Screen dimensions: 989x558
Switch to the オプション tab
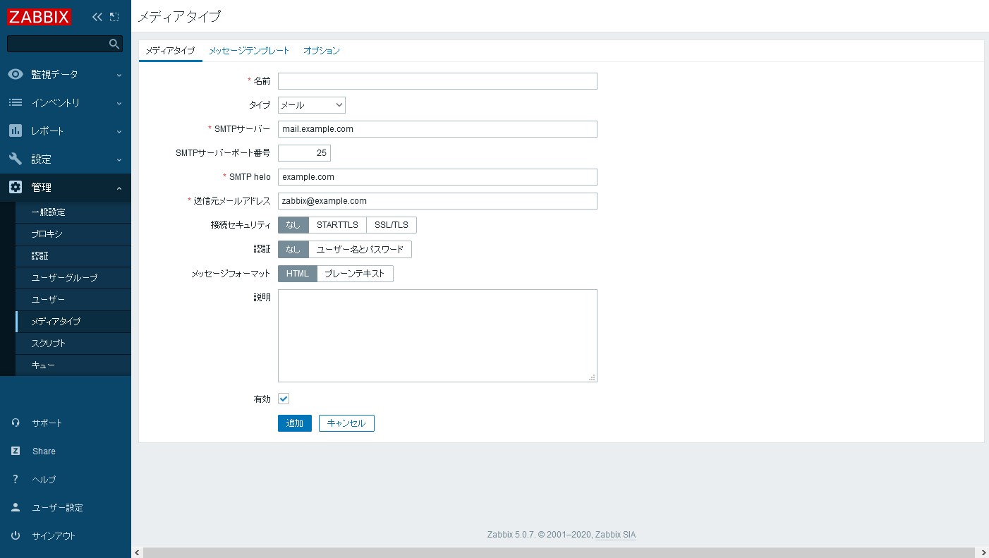click(x=322, y=51)
